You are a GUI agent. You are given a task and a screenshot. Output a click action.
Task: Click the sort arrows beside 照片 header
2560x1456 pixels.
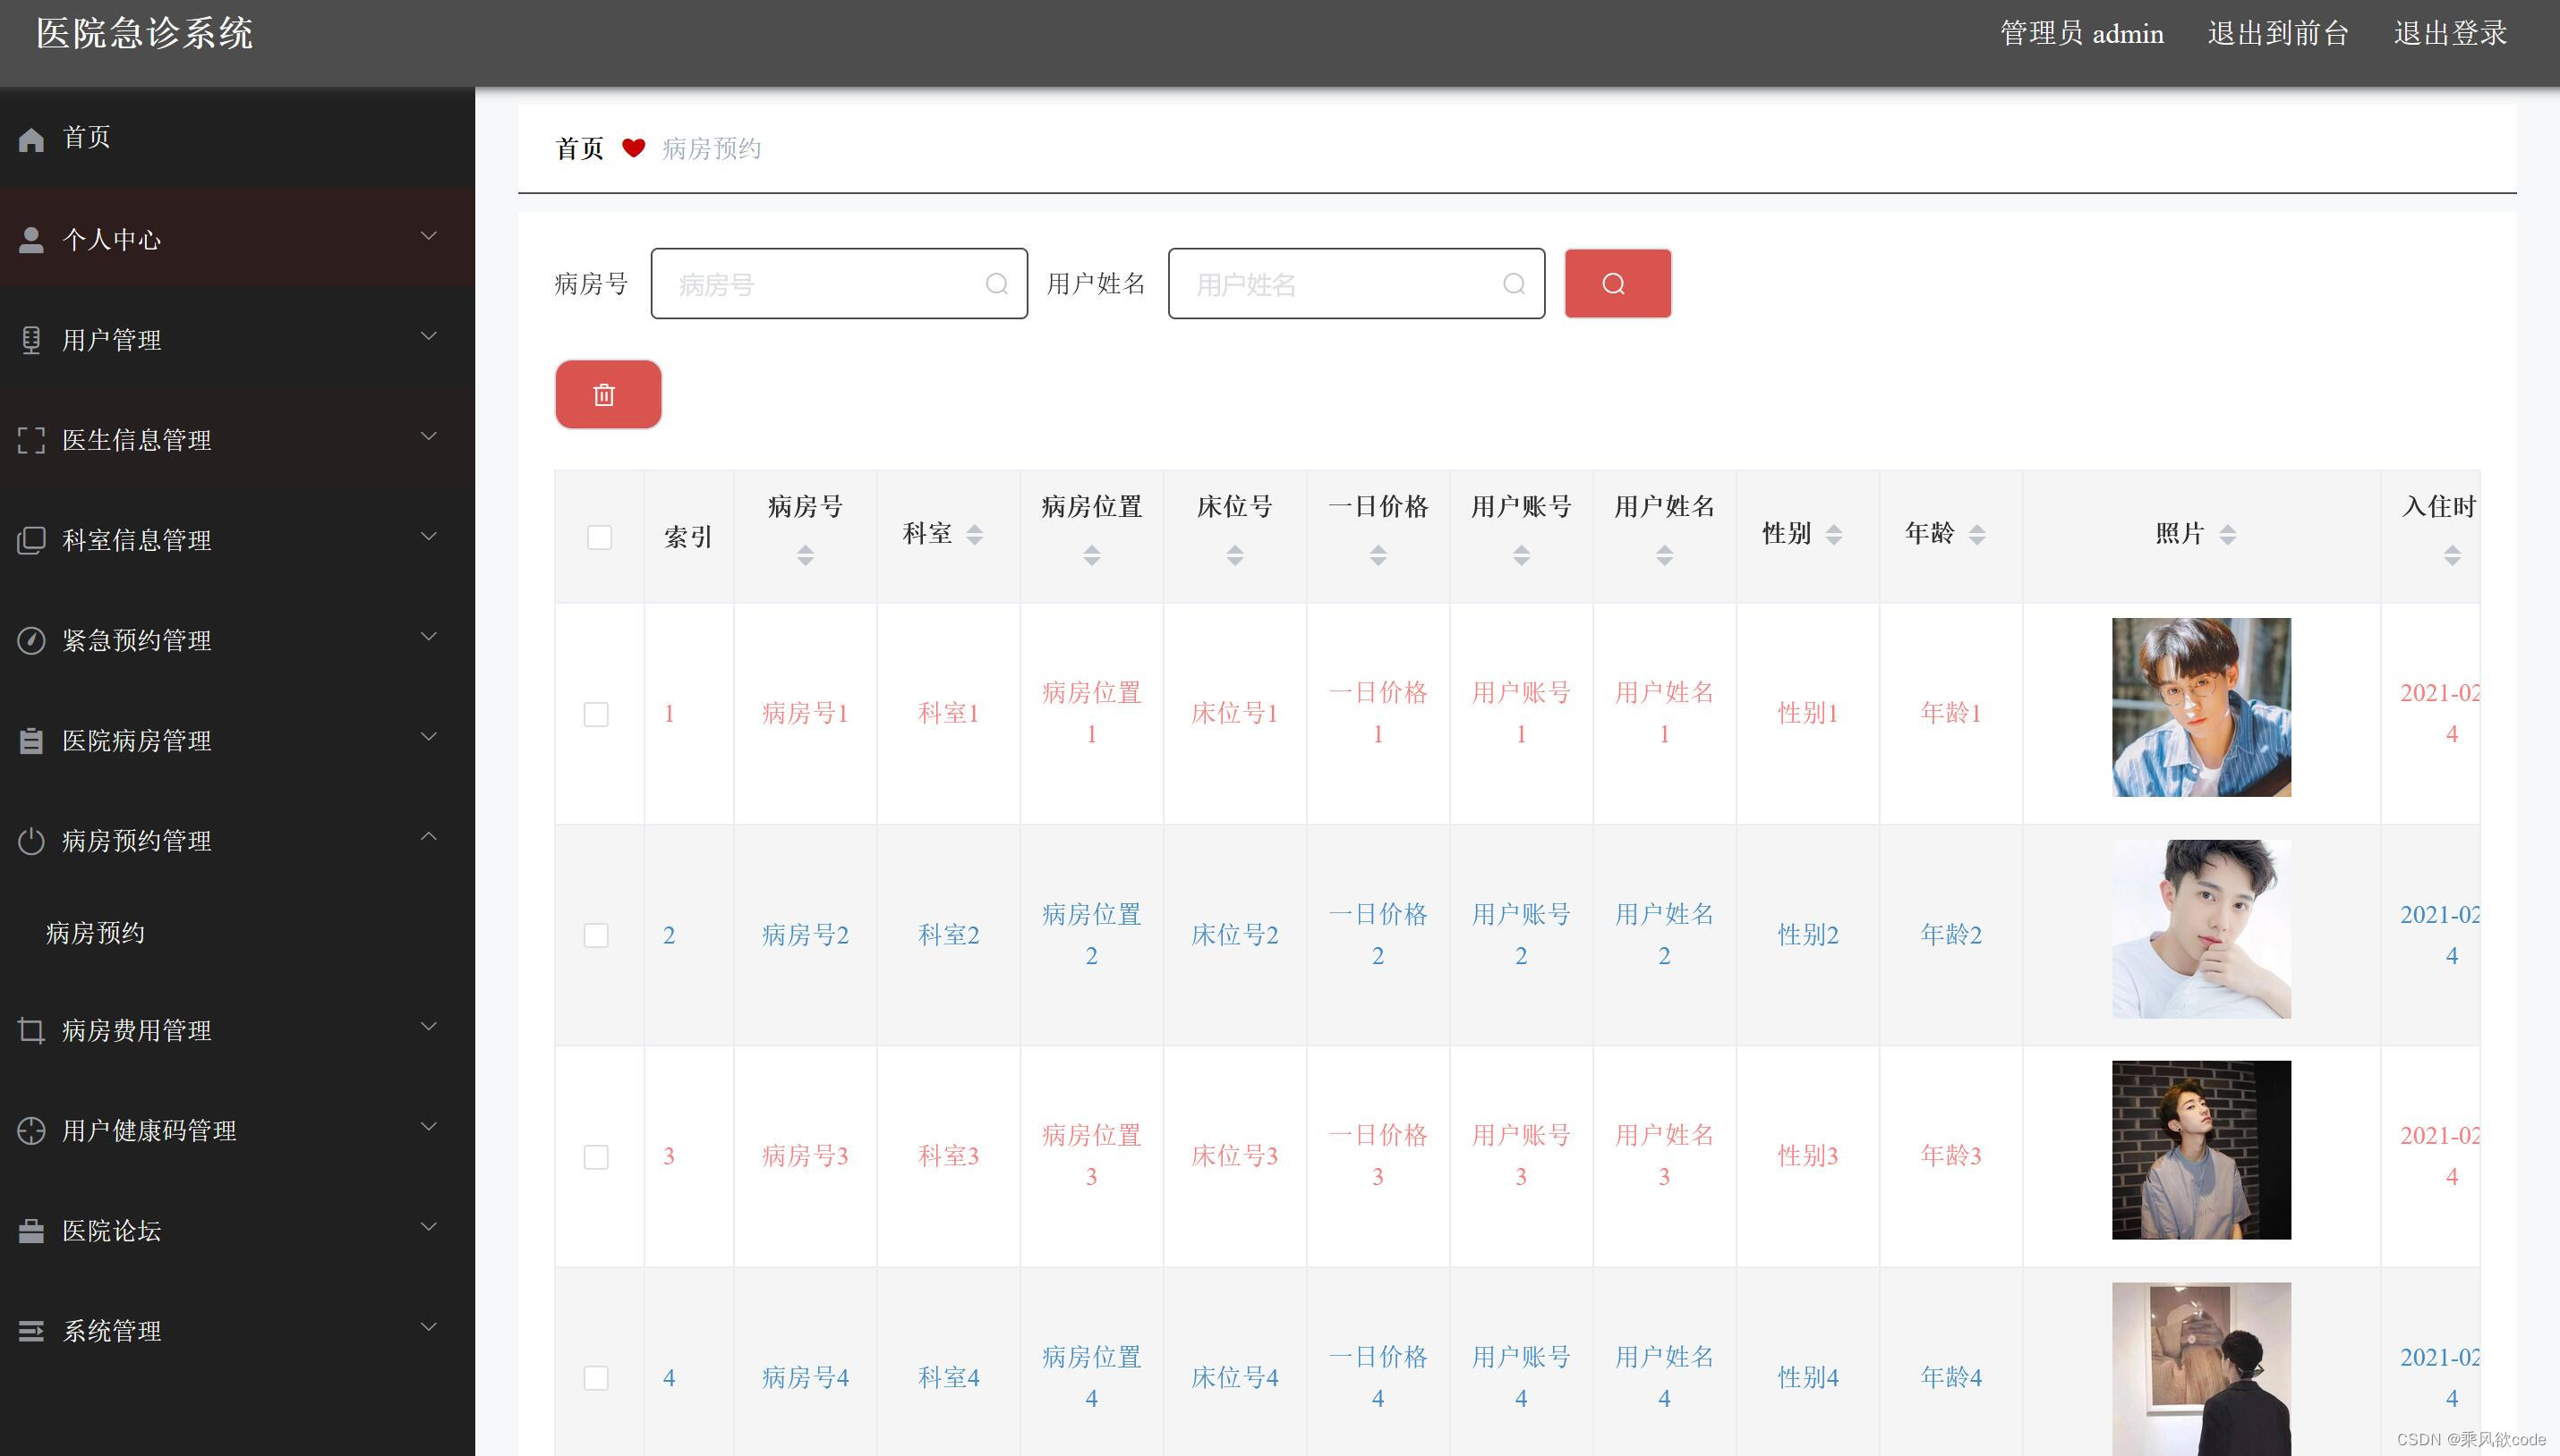pyautogui.click(x=2227, y=535)
